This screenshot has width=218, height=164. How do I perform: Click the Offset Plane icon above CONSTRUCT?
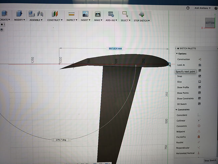coord(55,14)
